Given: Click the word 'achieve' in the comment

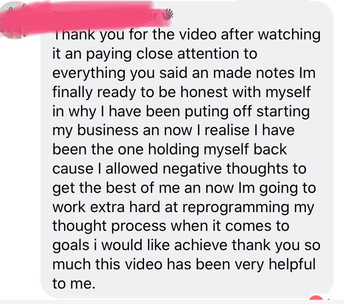Looking at the screenshot, I should coord(201,245).
